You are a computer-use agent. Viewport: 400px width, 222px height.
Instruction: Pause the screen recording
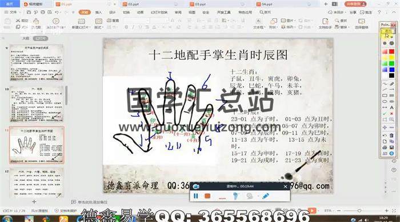(x=196, y=196)
